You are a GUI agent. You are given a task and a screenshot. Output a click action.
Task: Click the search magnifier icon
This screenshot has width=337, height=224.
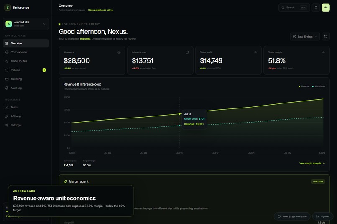point(283,8)
